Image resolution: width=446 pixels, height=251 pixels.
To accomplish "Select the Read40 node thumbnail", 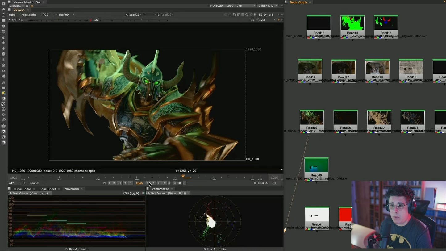I will coord(316,165).
